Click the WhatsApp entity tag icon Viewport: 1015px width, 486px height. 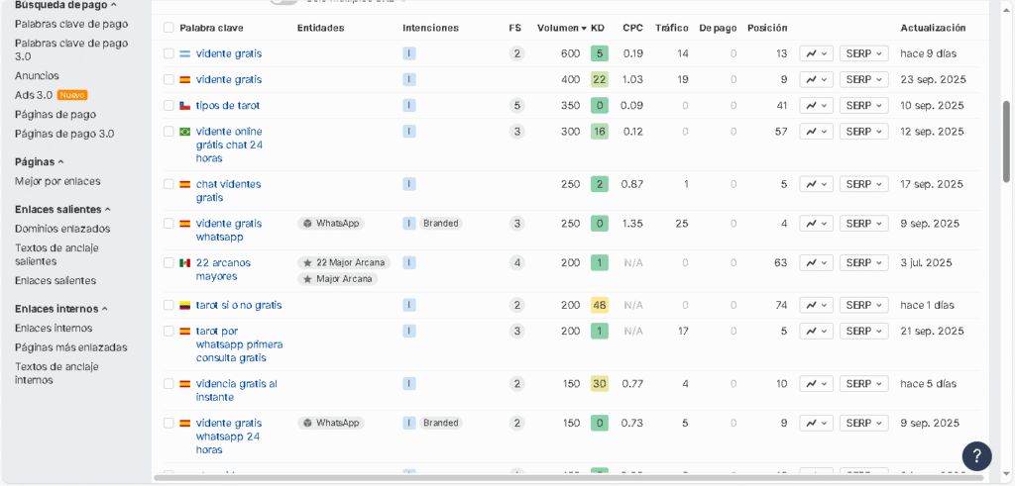(307, 224)
